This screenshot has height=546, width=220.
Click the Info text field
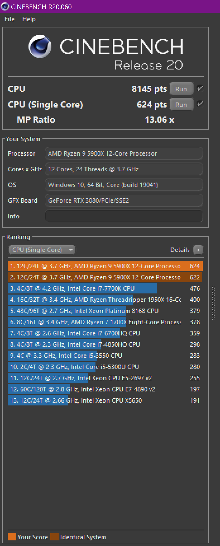124,216
